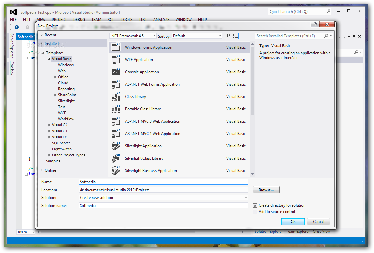
Task: Select the Windows Forms Application template icon
Action: pos(116,47)
